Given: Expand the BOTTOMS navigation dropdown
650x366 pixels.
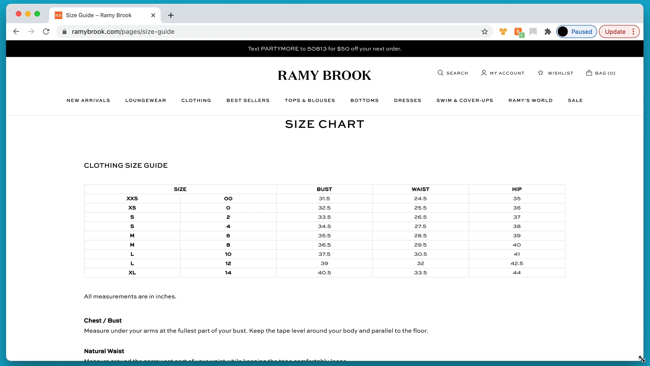Looking at the screenshot, I should (364, 100).
